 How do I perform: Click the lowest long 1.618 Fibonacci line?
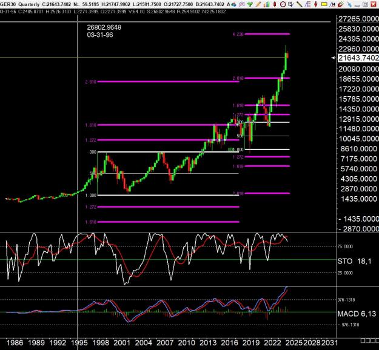point(168,222)
